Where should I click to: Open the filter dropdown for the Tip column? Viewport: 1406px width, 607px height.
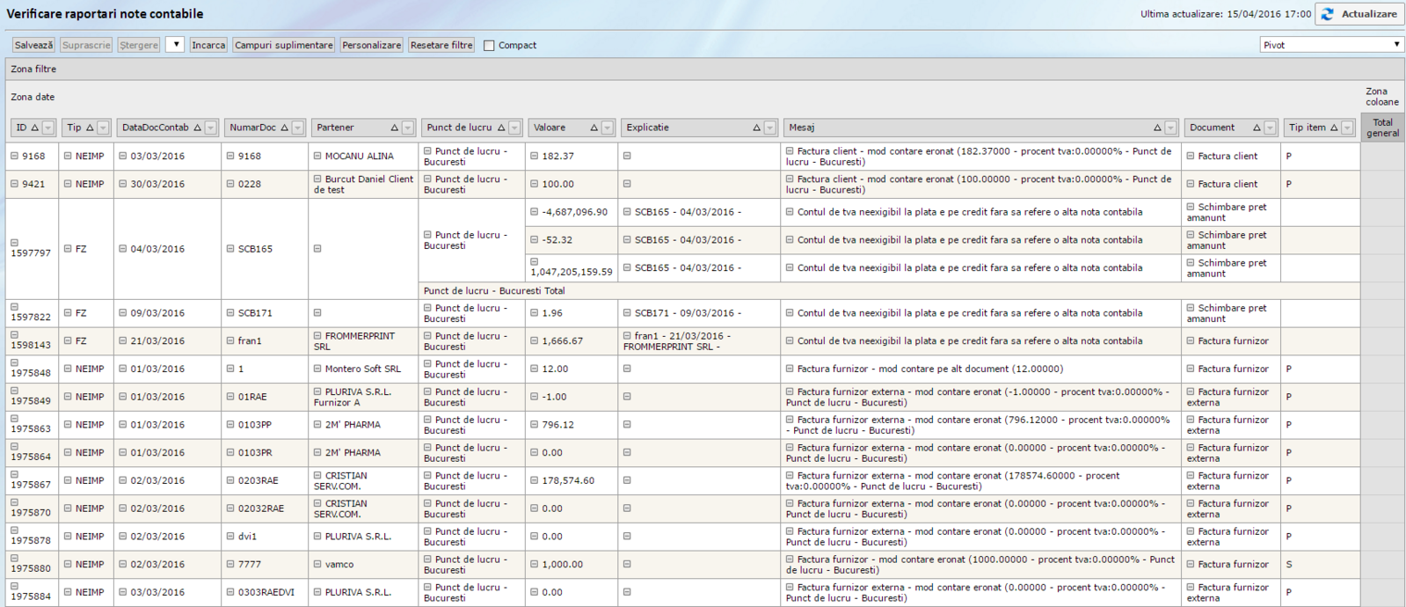pyautogui.click(x=103, y=128)
